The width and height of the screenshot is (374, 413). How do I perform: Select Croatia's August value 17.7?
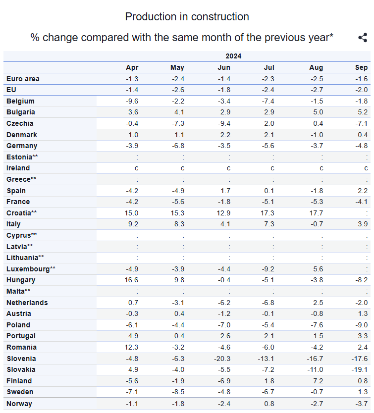pos(316,213)
